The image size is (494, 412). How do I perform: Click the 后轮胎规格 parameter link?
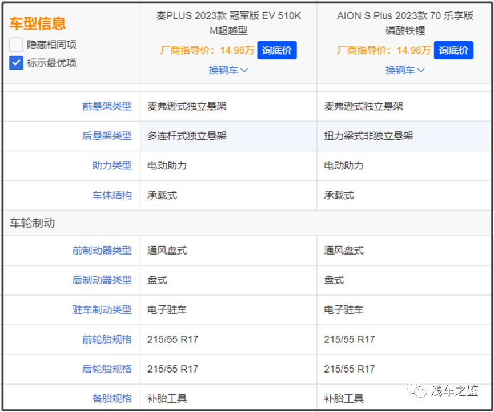coord(107,369)
